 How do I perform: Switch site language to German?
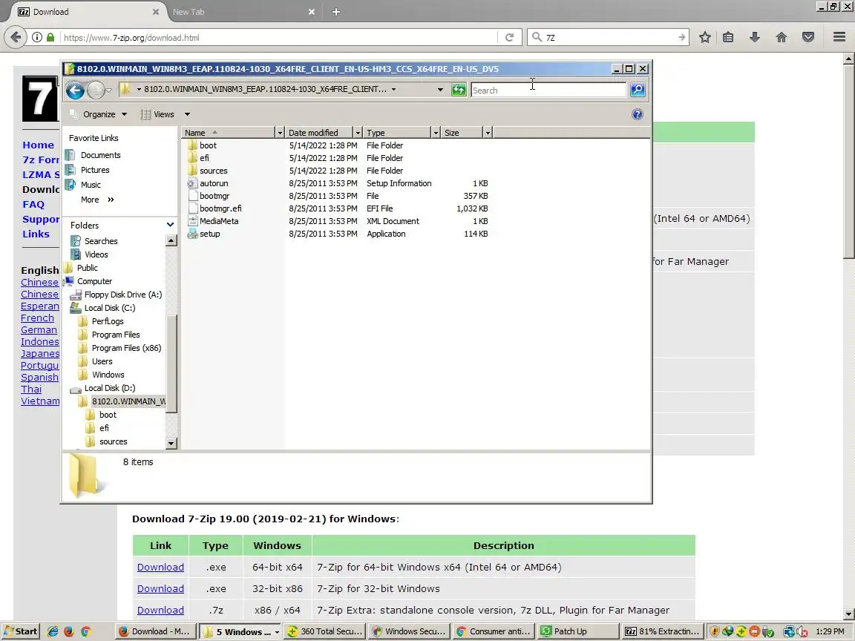click(39, 329)
